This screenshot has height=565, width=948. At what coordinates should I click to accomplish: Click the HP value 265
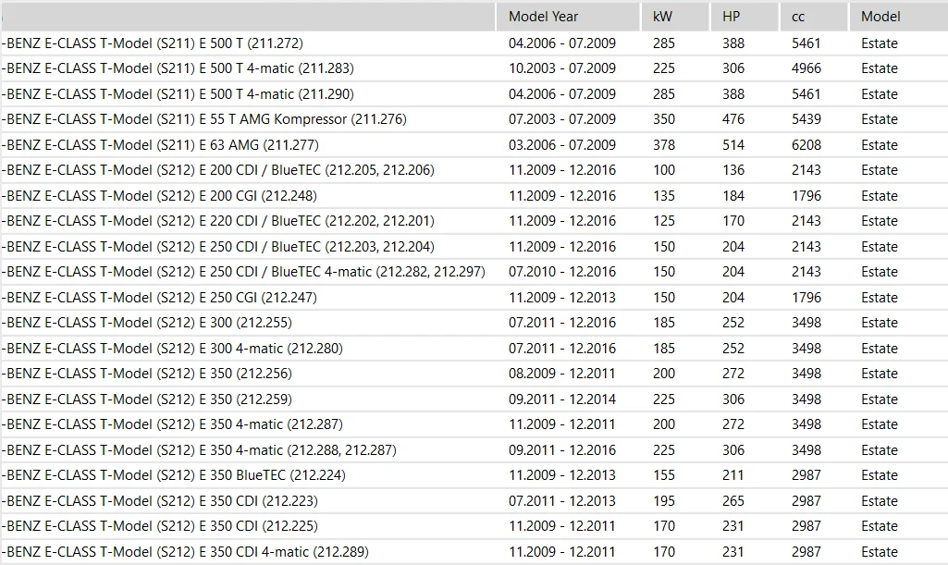733,501
